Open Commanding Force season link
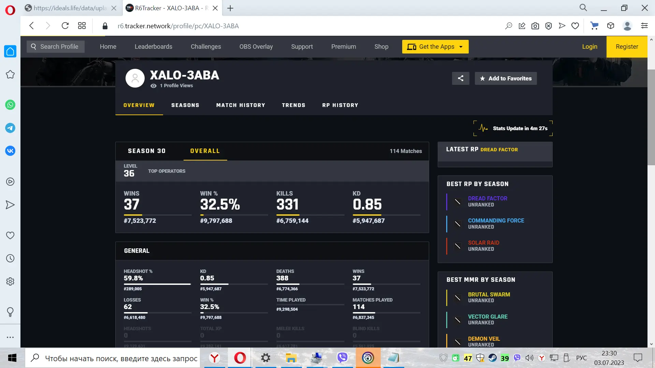The height and width of the screenshot is (368, 655). click(x=496, y=220)
